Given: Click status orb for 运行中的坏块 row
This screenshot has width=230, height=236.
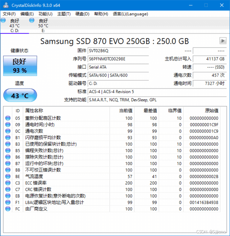Looking at the screenshot, I should pyautogui.click(x=8, y=163).
